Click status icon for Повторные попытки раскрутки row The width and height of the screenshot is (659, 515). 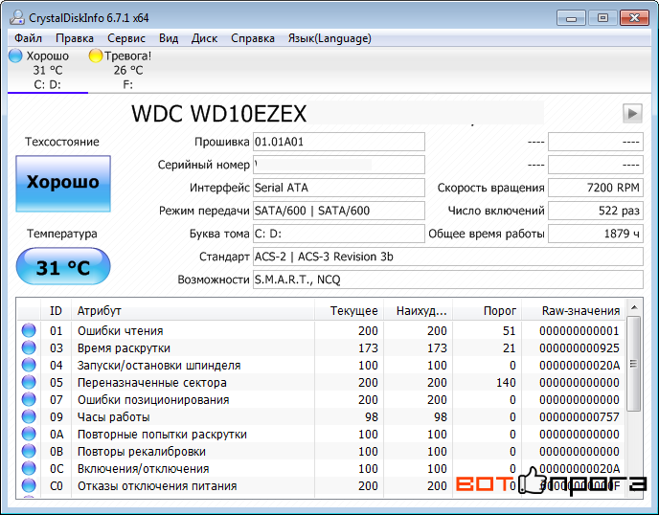click(29, 434)
